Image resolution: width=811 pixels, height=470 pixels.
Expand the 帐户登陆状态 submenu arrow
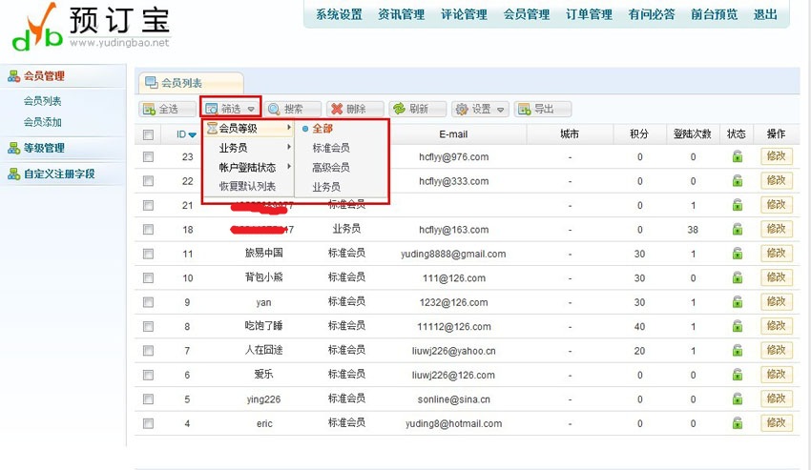pyautogui.click(x=289, y=167)
